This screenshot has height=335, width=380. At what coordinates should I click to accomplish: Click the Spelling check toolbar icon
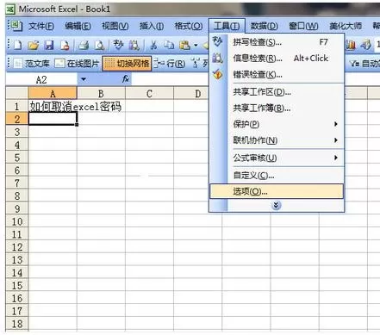pos(118,45)
